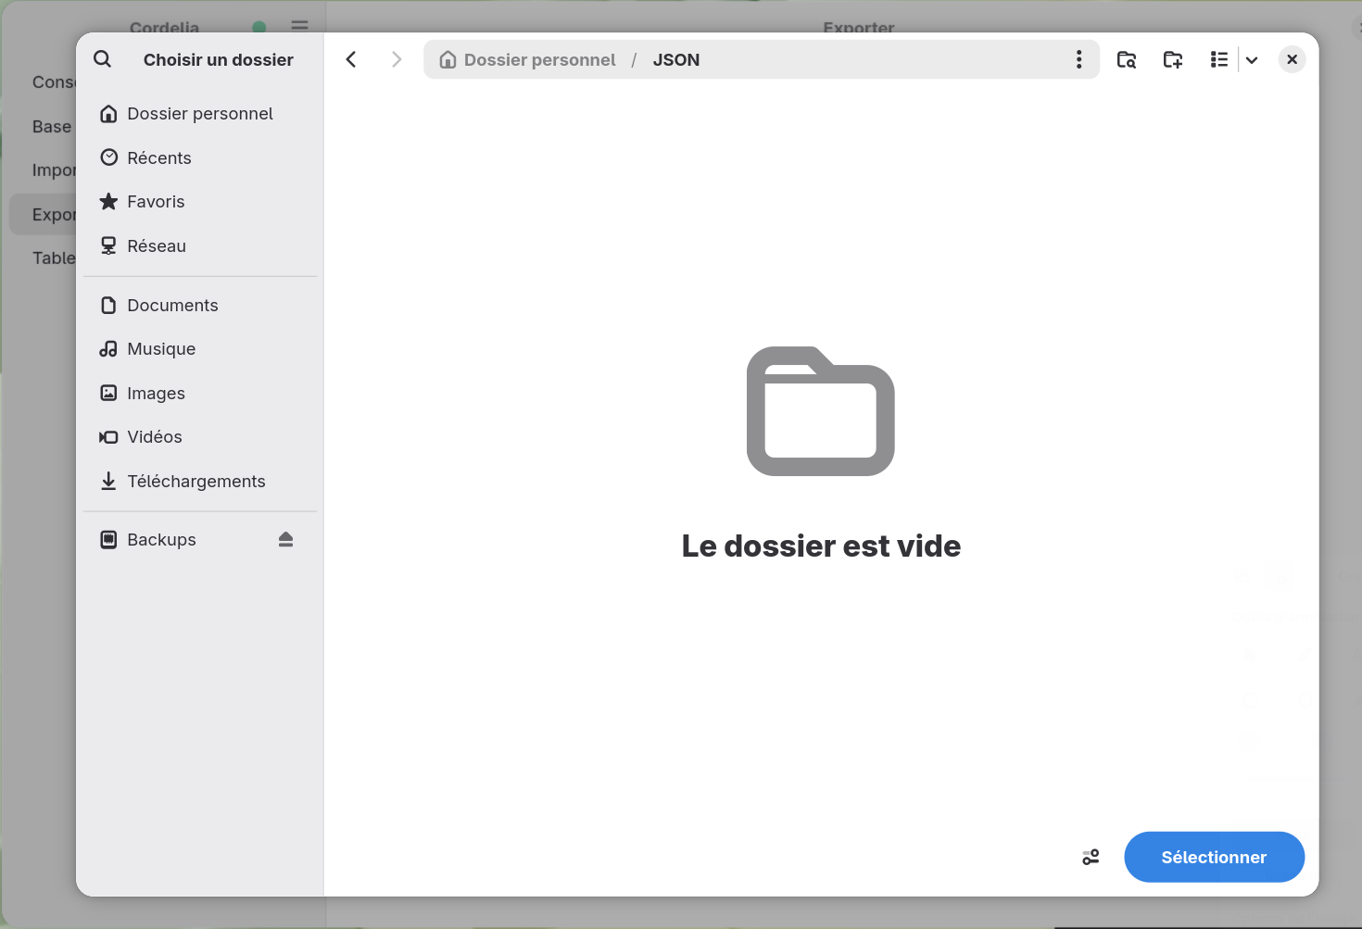Open Réseau in the sidebar
Viewport: 1362px width, 929px height.
pos(200,246)
